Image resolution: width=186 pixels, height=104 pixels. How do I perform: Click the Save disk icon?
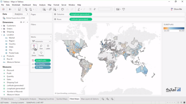coord(19,9)
